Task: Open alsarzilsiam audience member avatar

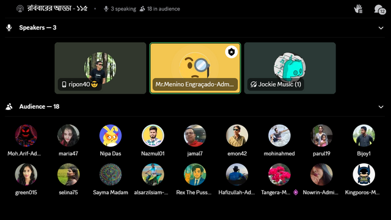Action: 153,175
